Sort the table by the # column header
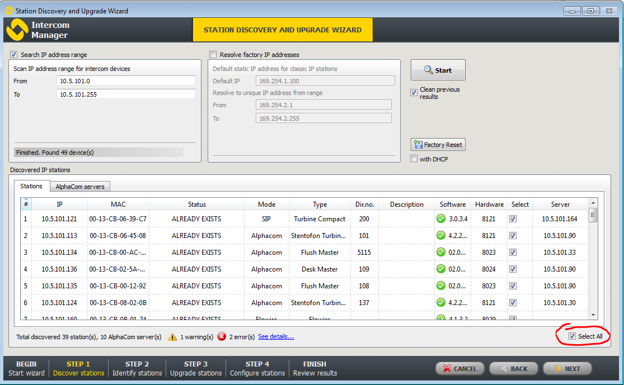The height and width of the screenshot is (385, 624). (26, 205)
